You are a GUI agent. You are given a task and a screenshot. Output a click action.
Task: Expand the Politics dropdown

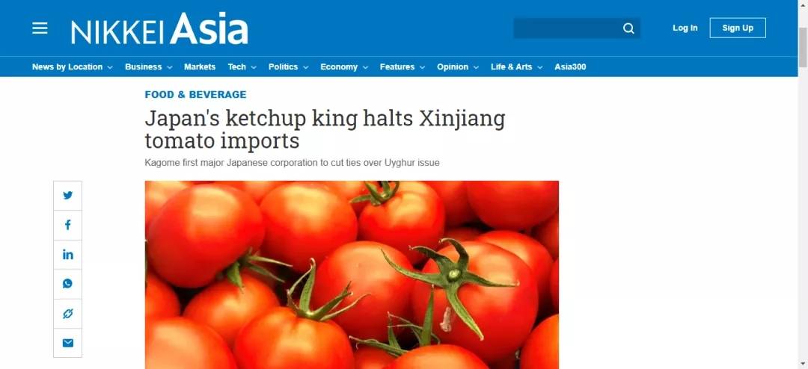click(288, 67)
